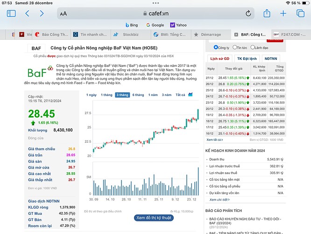Open Xem tất cả trading history
Viewport: 311px width, 234px height.
pos(215,140)
